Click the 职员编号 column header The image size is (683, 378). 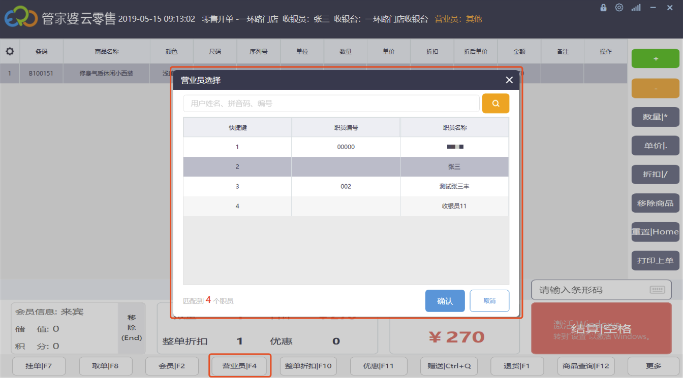[346, 127]
